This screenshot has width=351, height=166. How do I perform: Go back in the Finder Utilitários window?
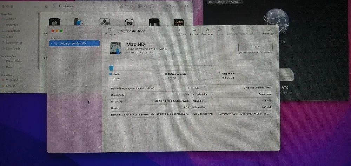pos(46,6)
